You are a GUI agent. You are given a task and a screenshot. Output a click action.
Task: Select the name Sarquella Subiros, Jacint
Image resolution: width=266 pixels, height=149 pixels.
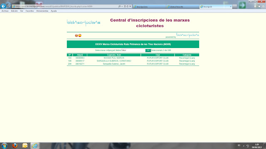(x=114, y=64)
